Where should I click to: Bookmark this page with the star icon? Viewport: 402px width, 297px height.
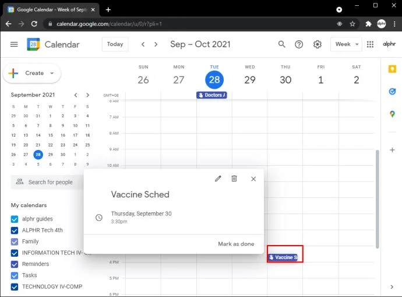pos(352,24)
